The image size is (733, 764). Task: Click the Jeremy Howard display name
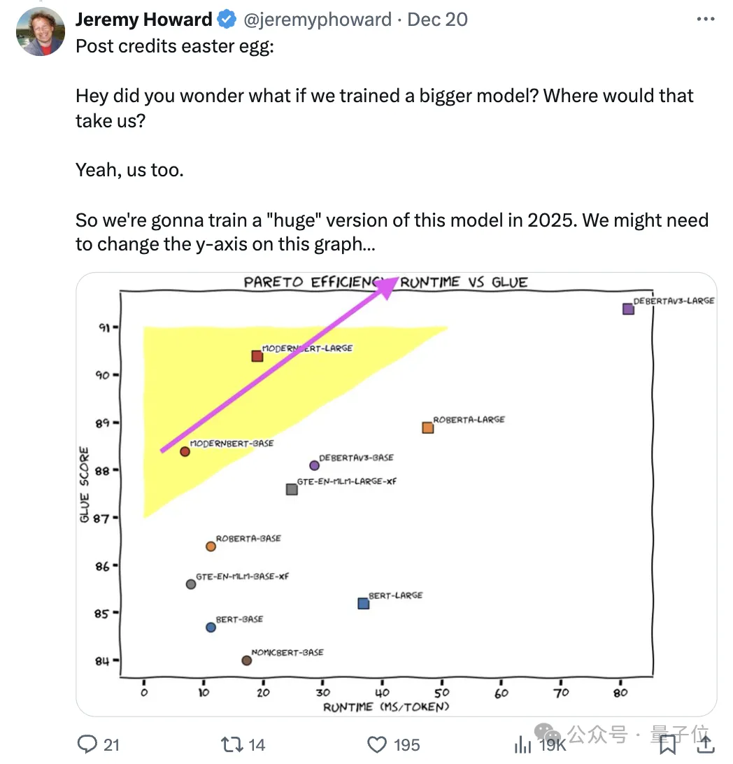tap(143, 20)
